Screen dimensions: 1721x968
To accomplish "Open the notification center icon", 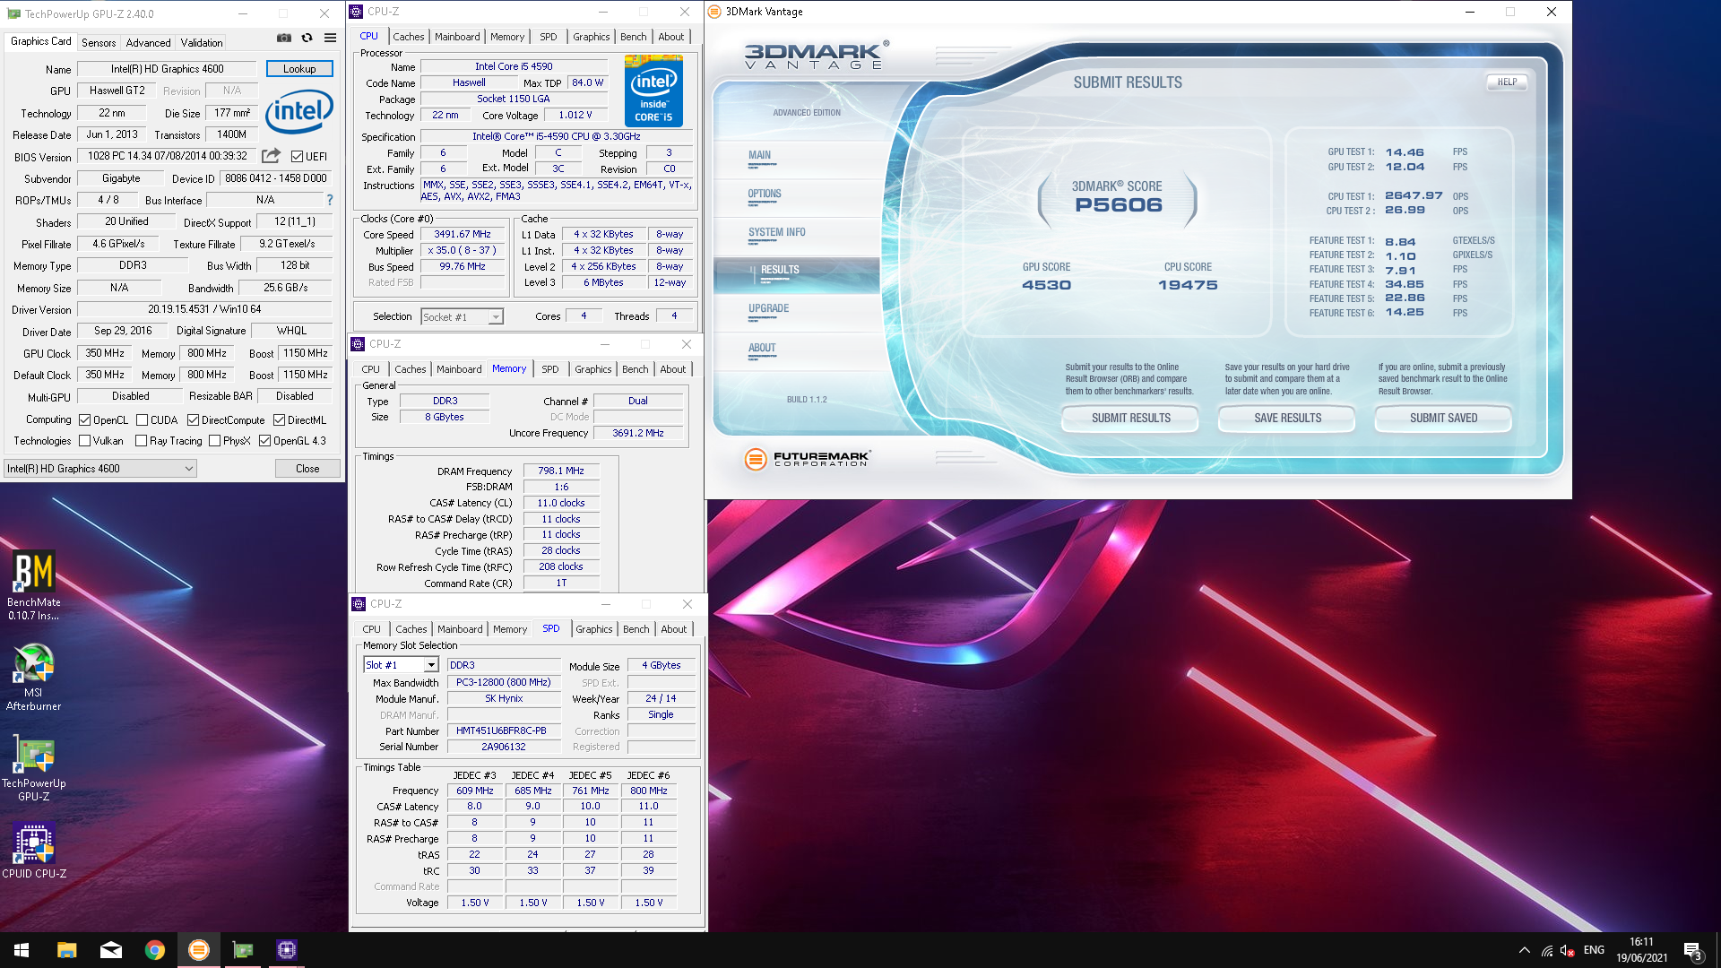I will [x=1692, y=950].
